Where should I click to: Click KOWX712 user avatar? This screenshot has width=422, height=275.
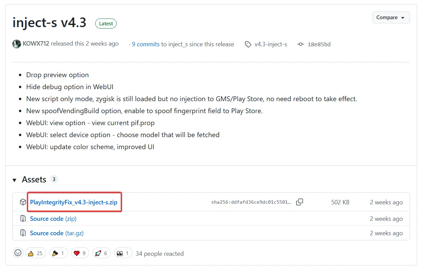(17, 44)
